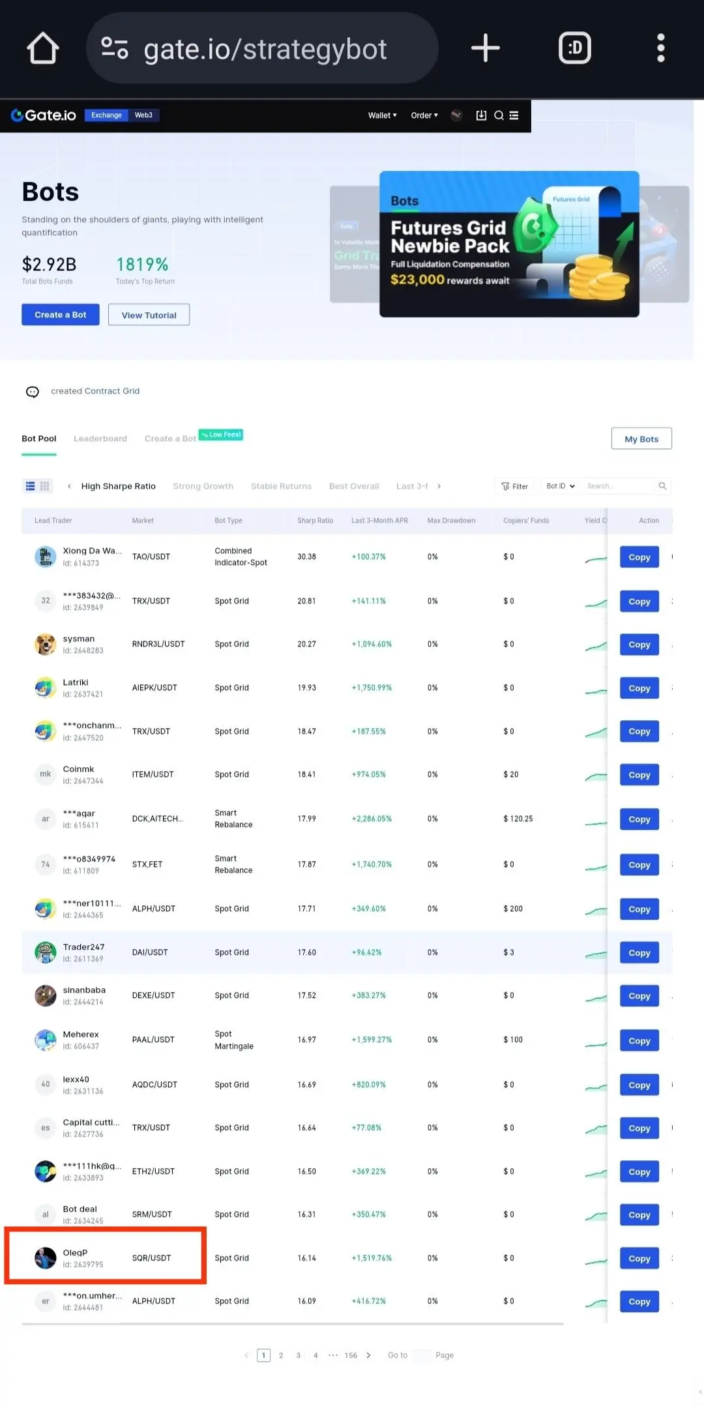This screenshot has height=1406, width=704.
Task: Click the header search magnifier icon
Action: pos(499,115)
